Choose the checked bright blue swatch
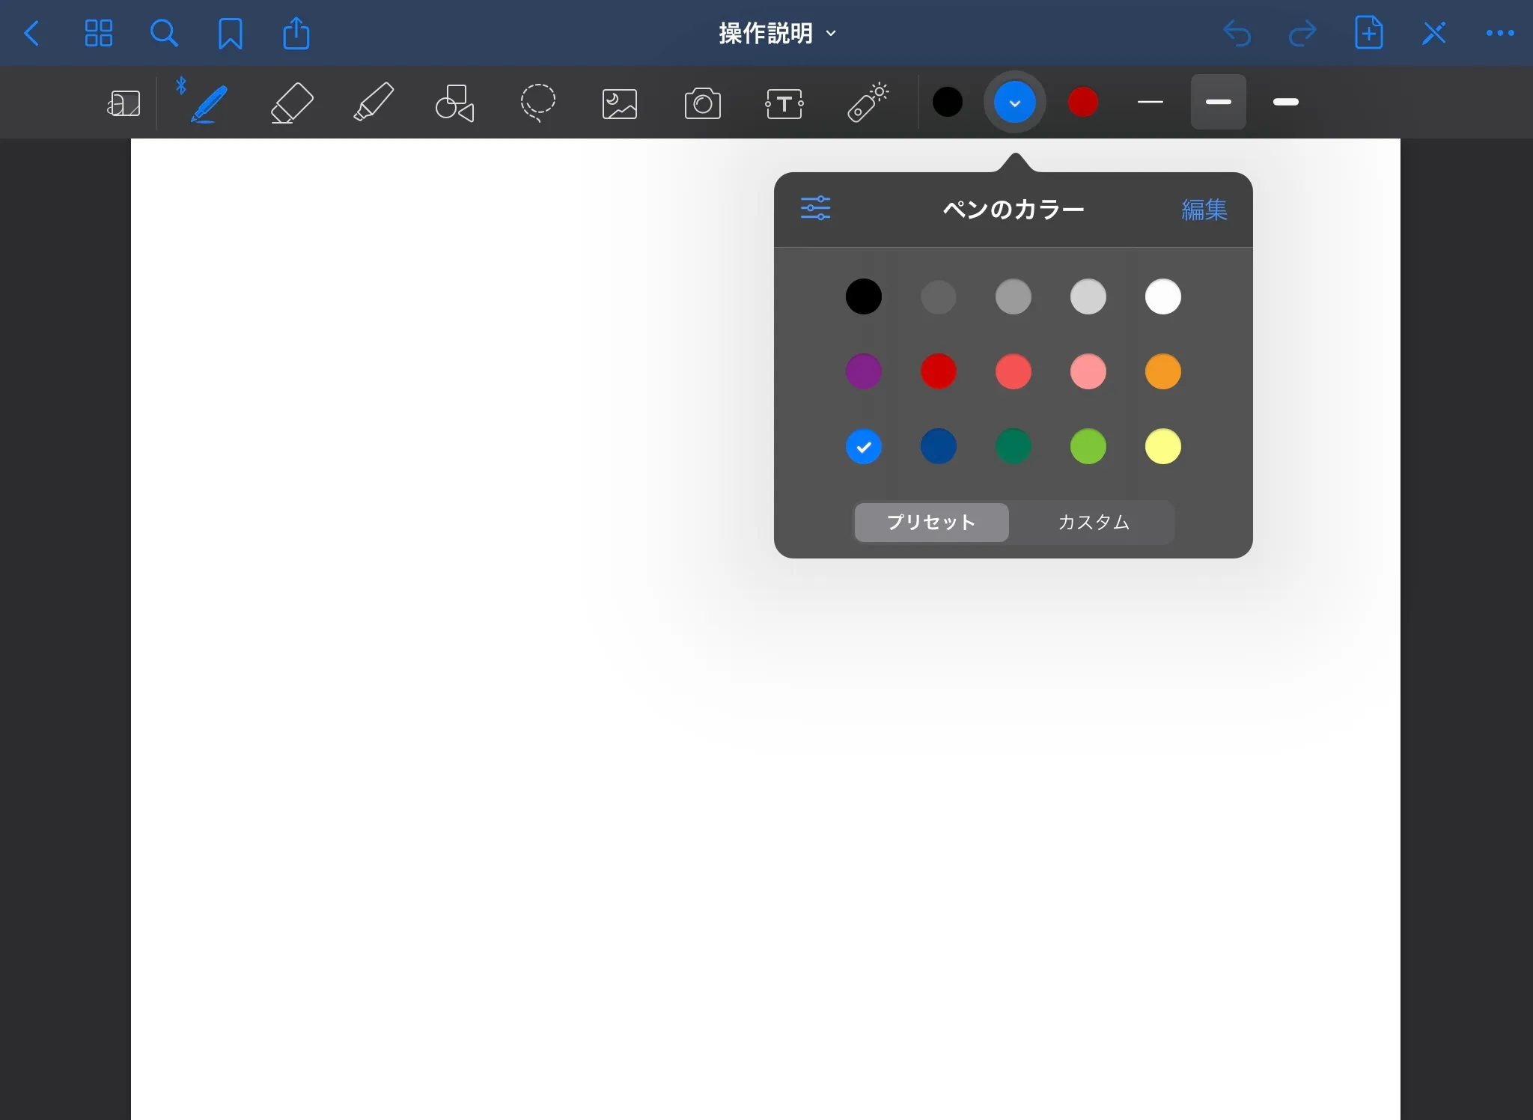The image size is (1533, 1120). click(x=863, y=447)
